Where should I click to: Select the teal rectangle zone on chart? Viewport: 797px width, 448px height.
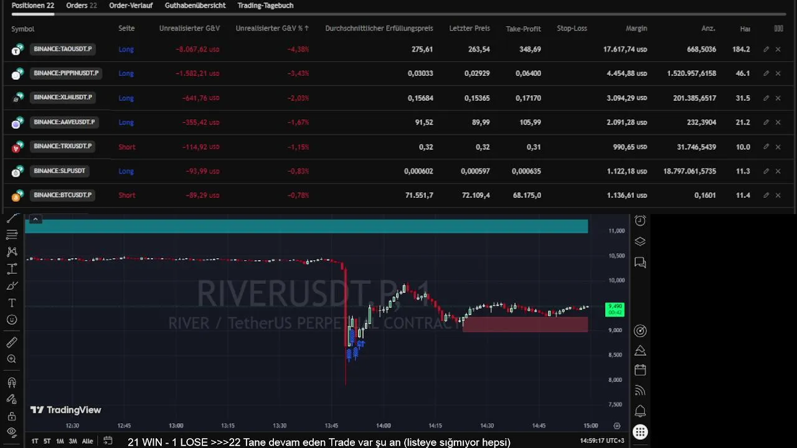[x=306, y=226]
